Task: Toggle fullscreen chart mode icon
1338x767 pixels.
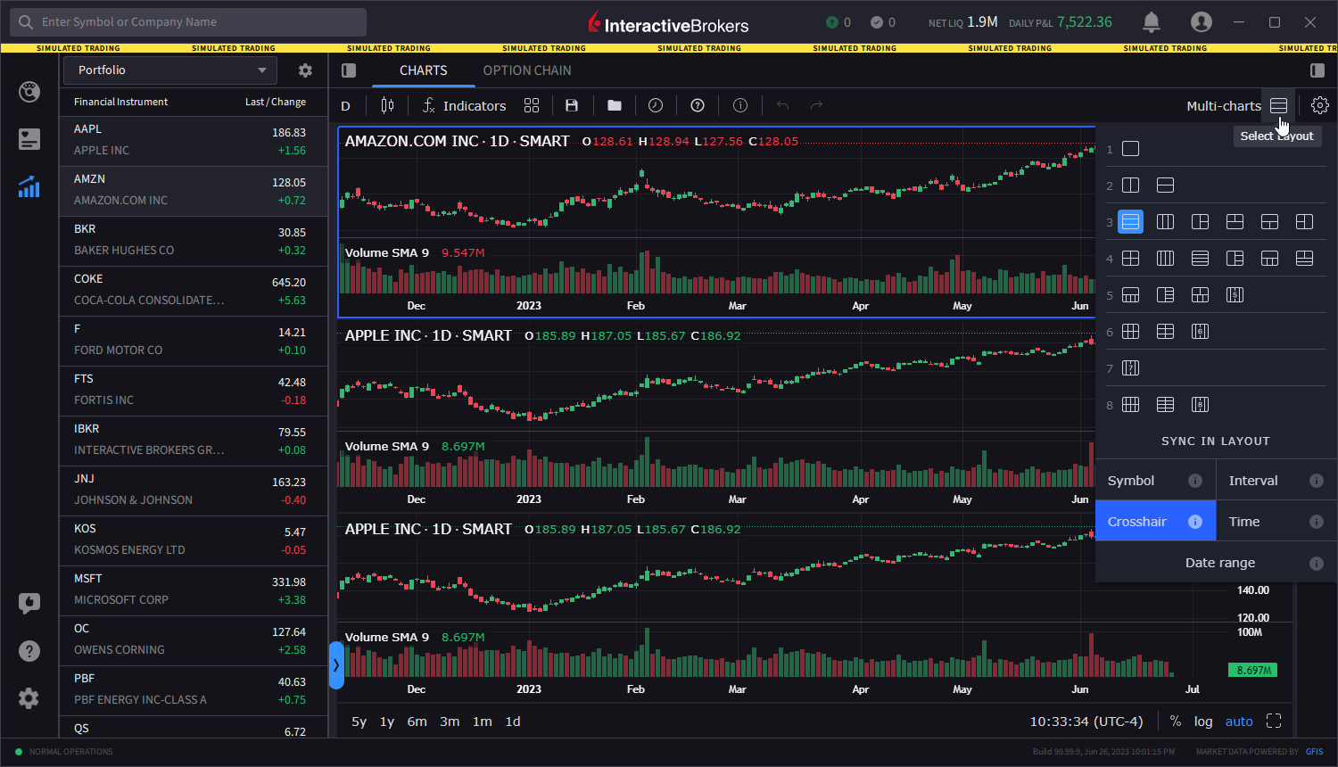Action: [x=1274, y=721]
